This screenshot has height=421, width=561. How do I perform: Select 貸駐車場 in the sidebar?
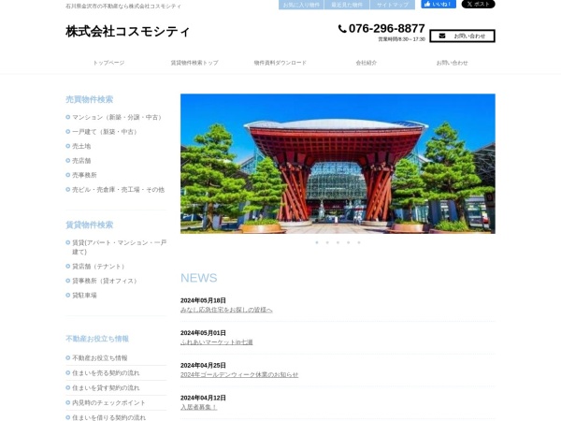84,296
